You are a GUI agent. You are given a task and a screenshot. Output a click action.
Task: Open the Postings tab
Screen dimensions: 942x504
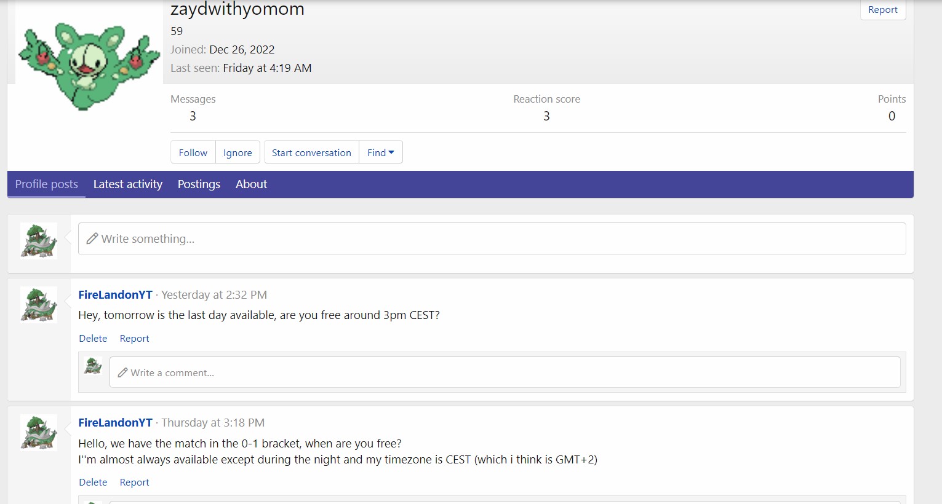[x=199, y=184]
